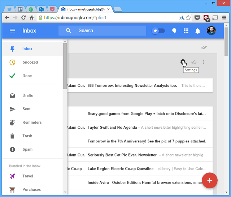Switch to the Feedly tab
This screenshot has height=197, width=231.
(31, 9)
